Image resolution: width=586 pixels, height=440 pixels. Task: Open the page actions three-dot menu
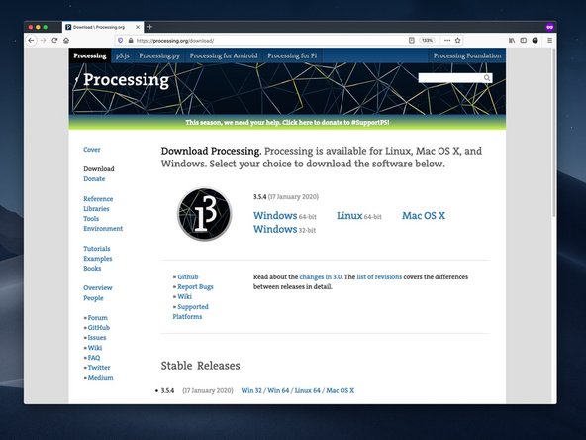[447, 40]
